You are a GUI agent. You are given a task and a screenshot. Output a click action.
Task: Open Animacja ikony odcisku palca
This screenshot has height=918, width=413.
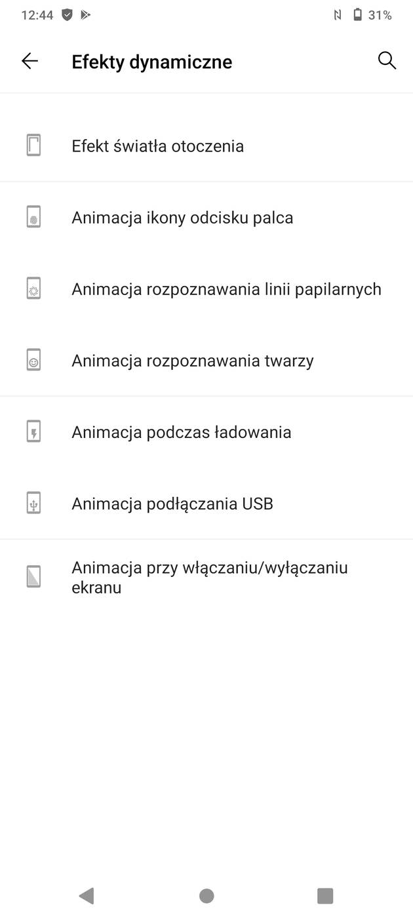tap(182, 217)
